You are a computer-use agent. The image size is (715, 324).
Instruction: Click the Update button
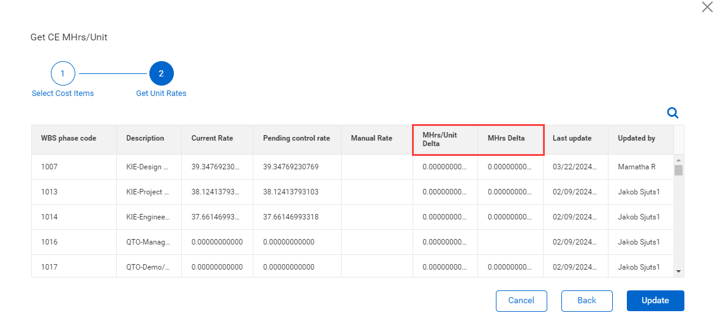(x=655, y=300)
